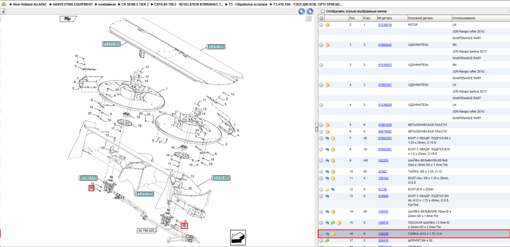The height and width of the screenshot is (247, 510).
Task: Open part number link 334966
Action: [383, 196]
